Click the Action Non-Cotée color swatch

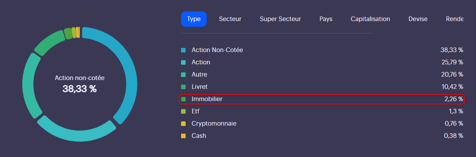click(183, 50)
